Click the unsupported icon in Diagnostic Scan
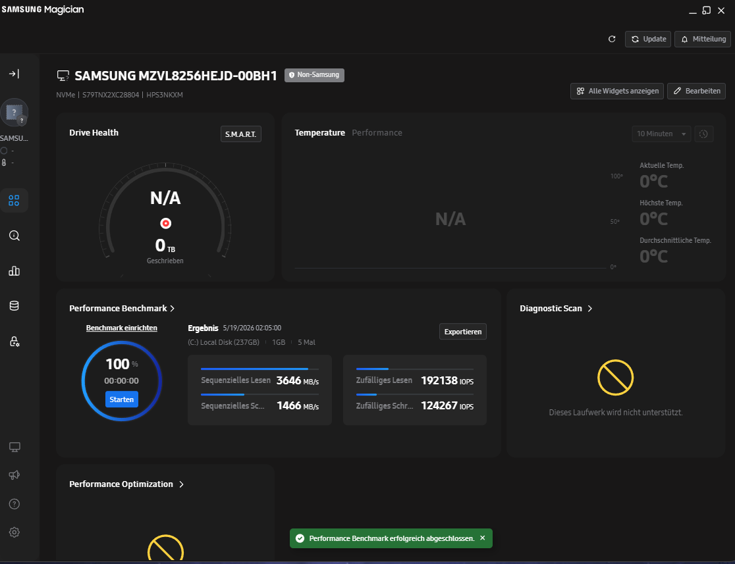This screenshot has width=735, height=564. 616,378
